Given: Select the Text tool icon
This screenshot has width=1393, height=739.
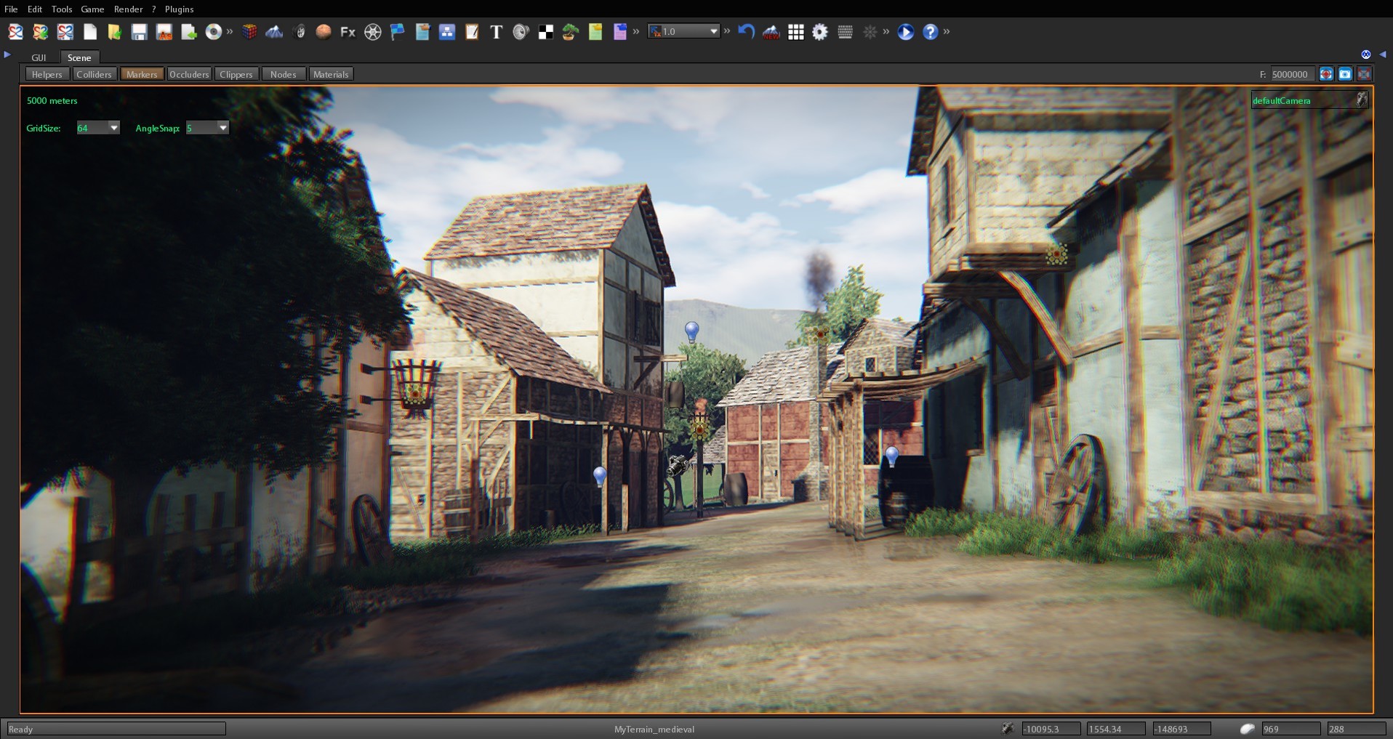Looking at the screenshot, I should [497, 31].
